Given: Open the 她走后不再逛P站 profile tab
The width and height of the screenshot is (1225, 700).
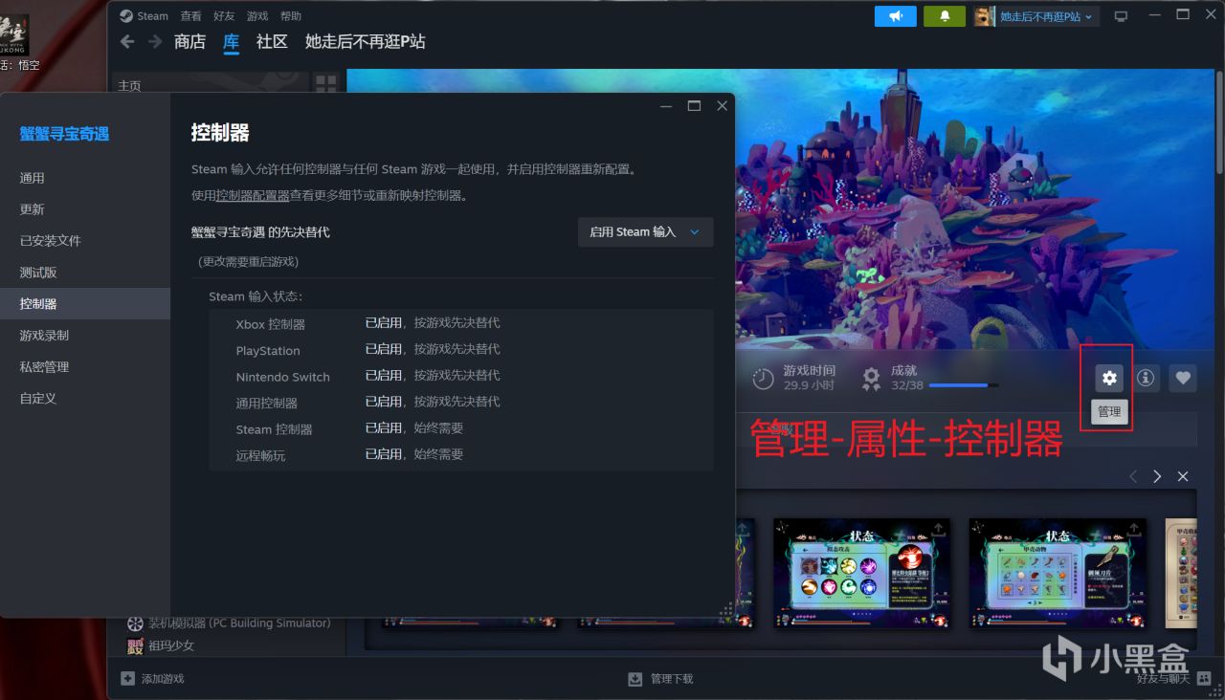Looking at the screenshot, I should pos(365,42).
